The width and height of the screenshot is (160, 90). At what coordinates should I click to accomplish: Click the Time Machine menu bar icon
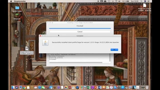pos(109,1)
